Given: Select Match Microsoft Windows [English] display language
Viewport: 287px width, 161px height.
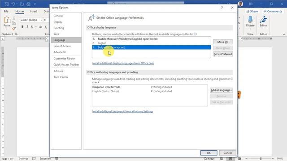Looking at the screenshot, I should click(152, 39).
